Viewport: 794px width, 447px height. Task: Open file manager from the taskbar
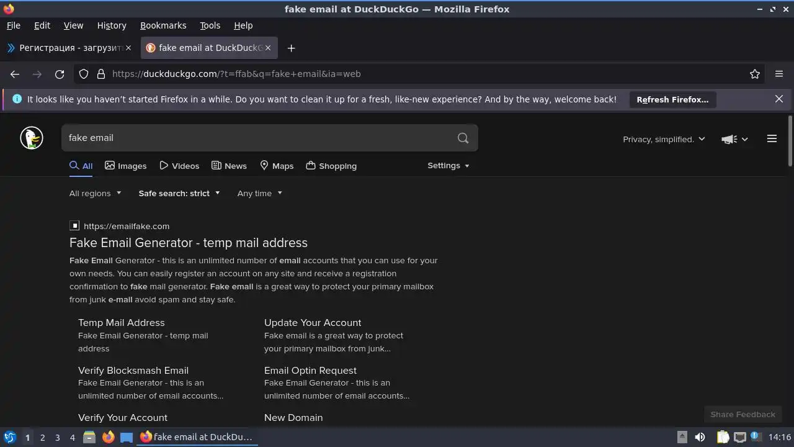click(x=89, y=437)
